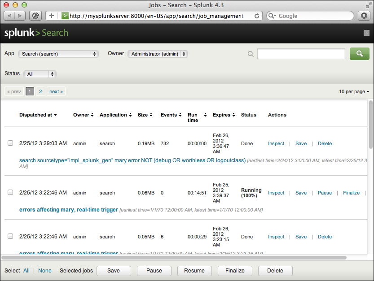Screen dimensions: 374x281
Task: Open the Owner dropdown showing Administrator (admin)
Action: click(x=158, y=54)
